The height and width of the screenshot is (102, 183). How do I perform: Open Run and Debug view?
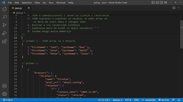[5, 33]
